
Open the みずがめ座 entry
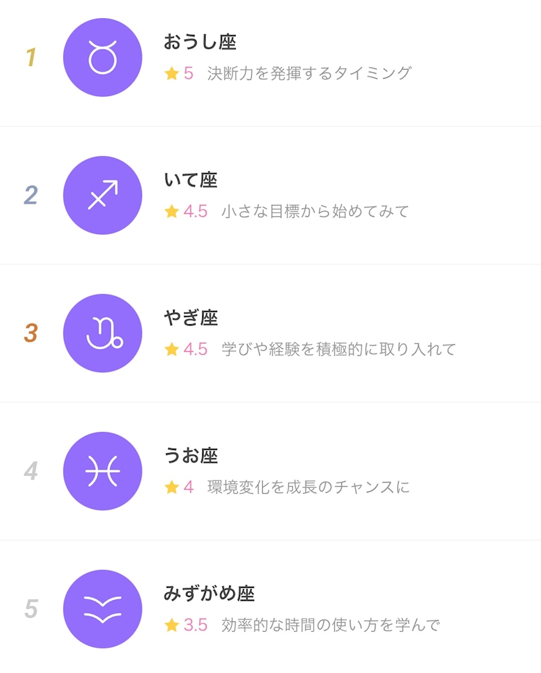pos(209,594)
